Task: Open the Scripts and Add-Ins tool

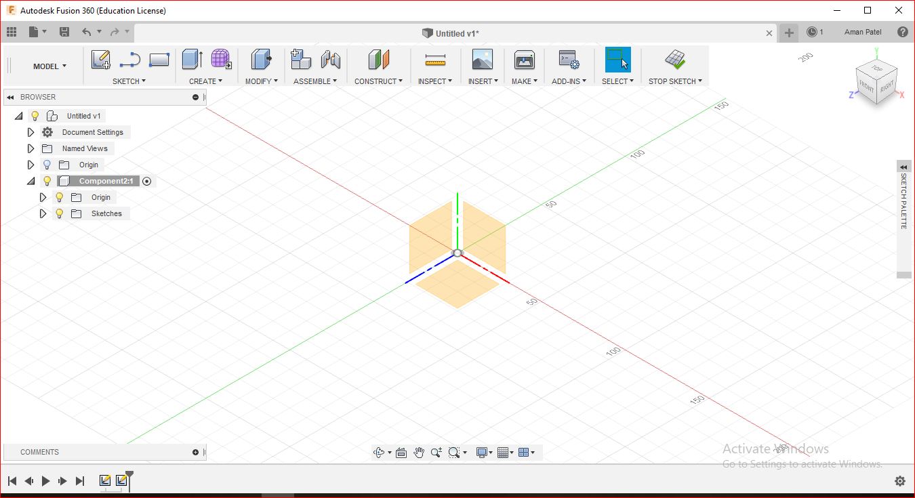Action: pos(569,60)
